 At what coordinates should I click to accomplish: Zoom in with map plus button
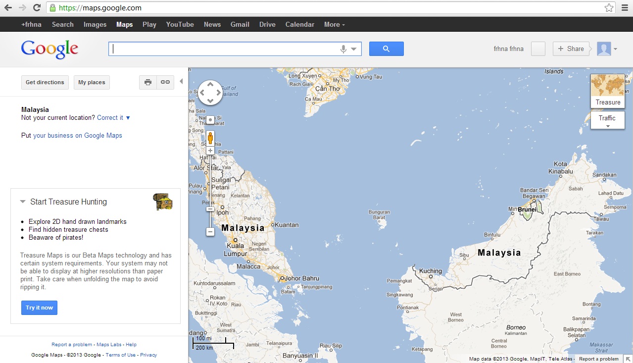(x=210, y=151)
